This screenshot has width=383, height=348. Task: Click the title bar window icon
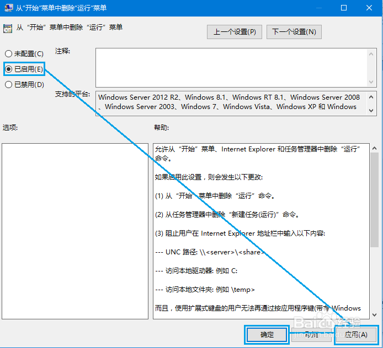(x=8, y=8)
